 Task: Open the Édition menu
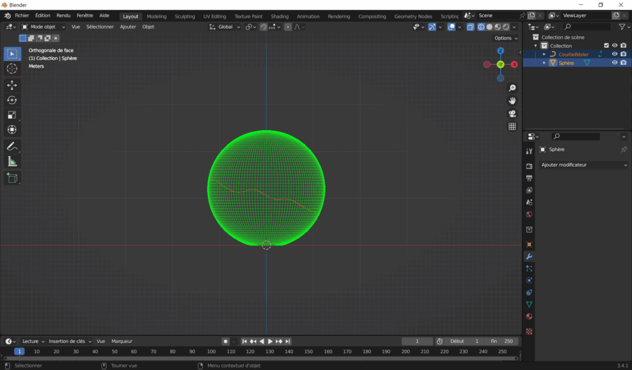[43, 15]
